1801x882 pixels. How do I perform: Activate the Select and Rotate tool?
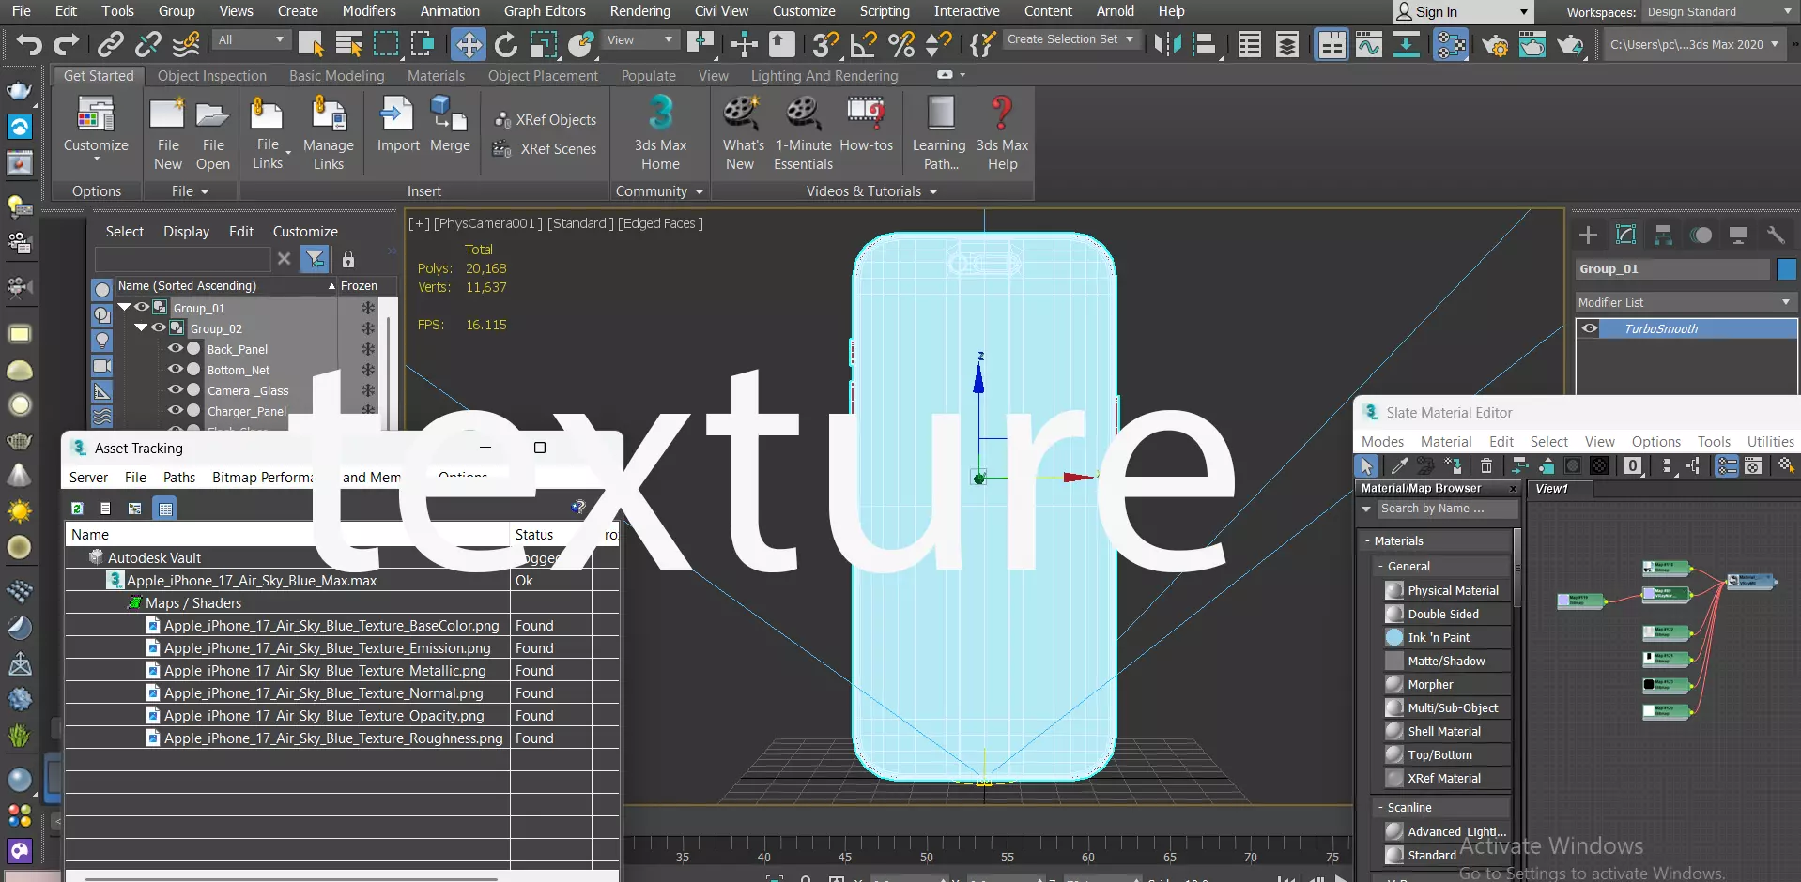(x=506, y=44)
